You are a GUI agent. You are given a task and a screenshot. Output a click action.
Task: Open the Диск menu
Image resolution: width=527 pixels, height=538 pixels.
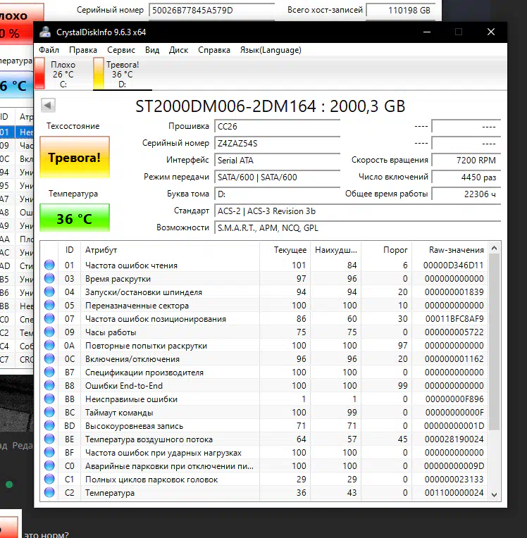(x=178, y=50)
